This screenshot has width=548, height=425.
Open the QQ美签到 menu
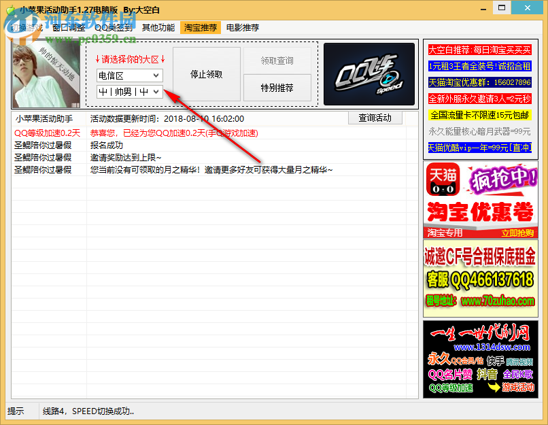(114, 28)
